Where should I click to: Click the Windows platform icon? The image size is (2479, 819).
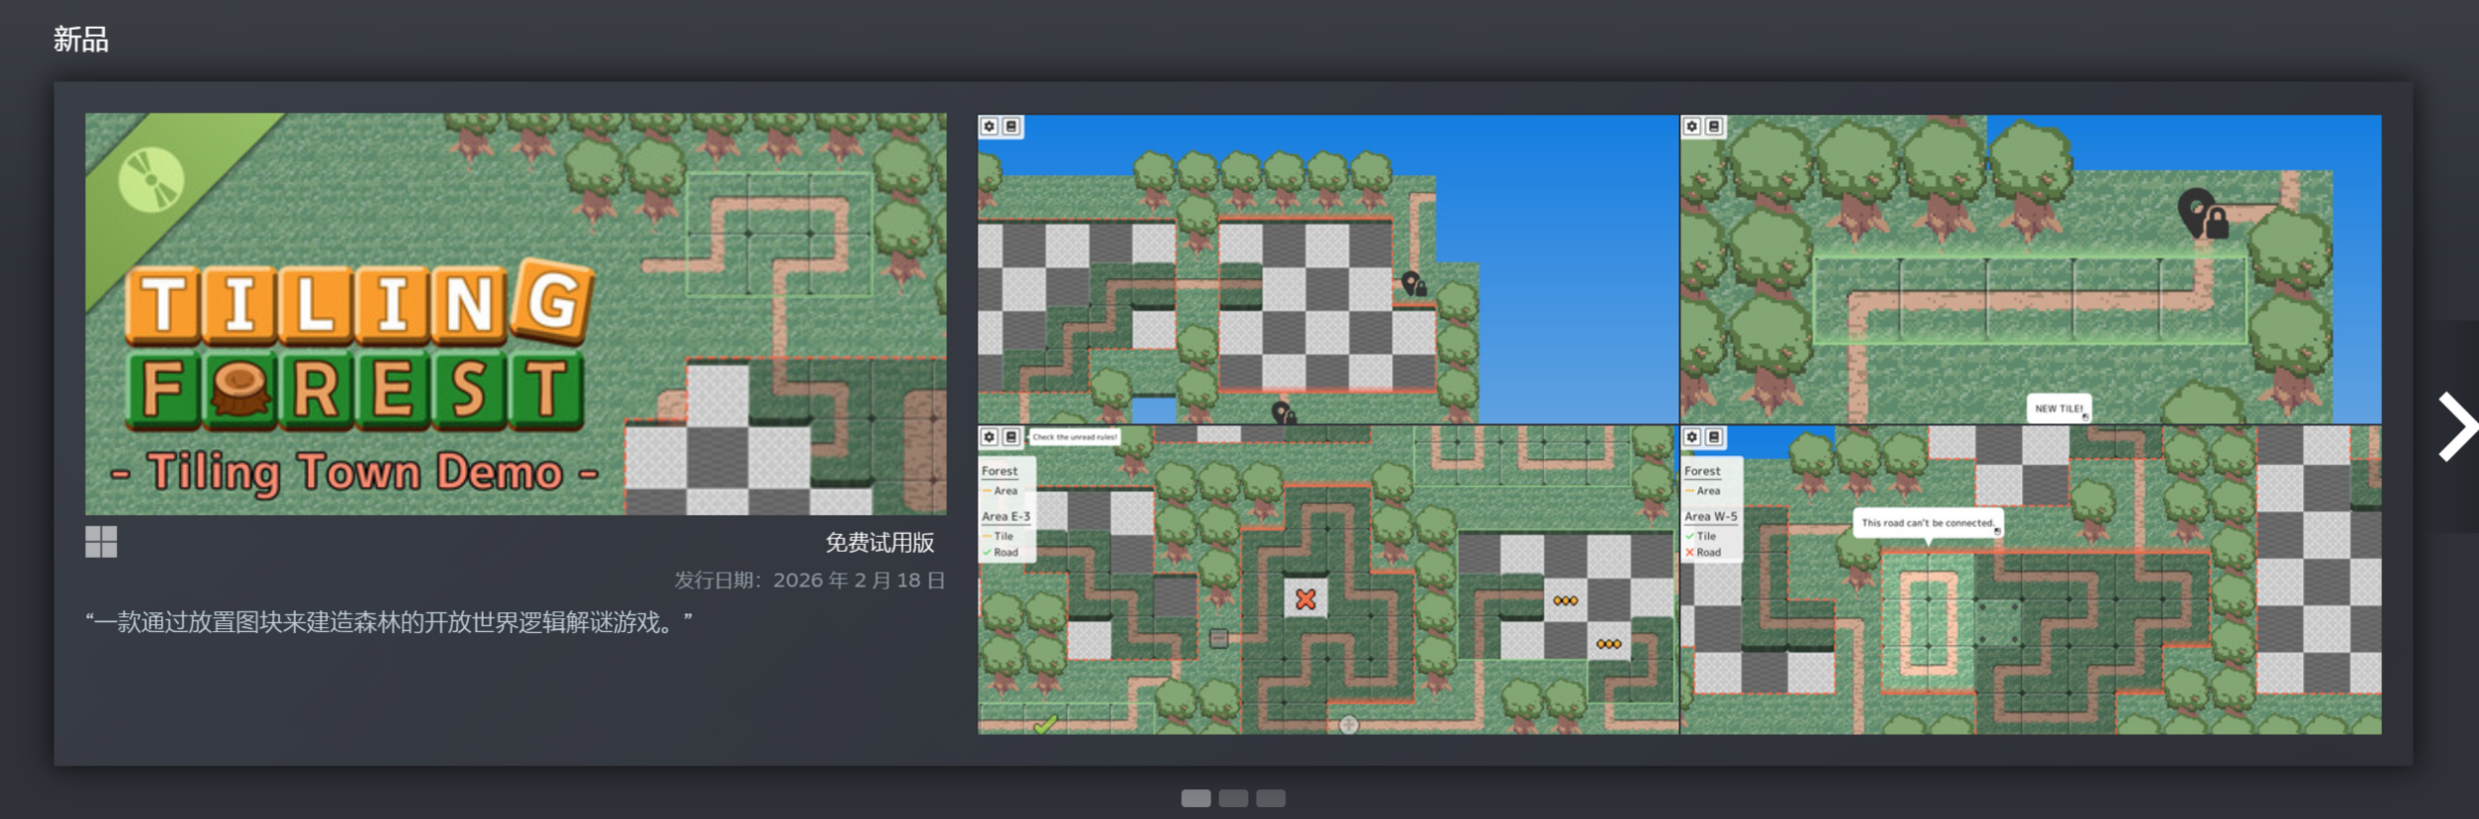(x=101, y=542)
